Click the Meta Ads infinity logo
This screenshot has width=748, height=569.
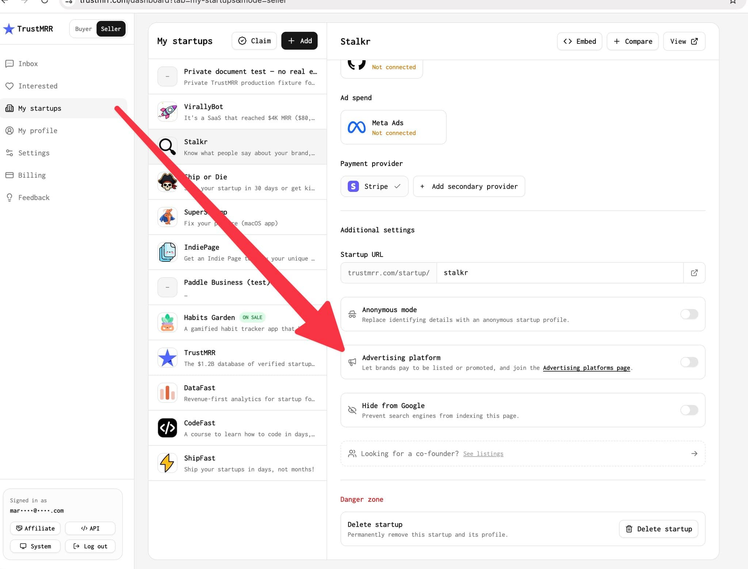pyautogui.click(x=356, y=127)
